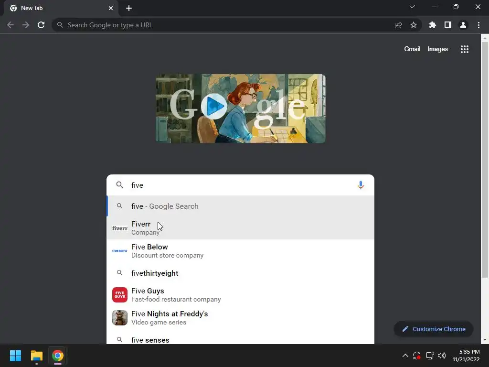Choose the Fiverr Company suggestion
Viewport: 489px width, 367px height.
pos(240,228)
